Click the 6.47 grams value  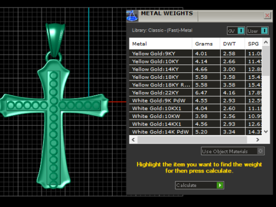[x=201, y=93]
